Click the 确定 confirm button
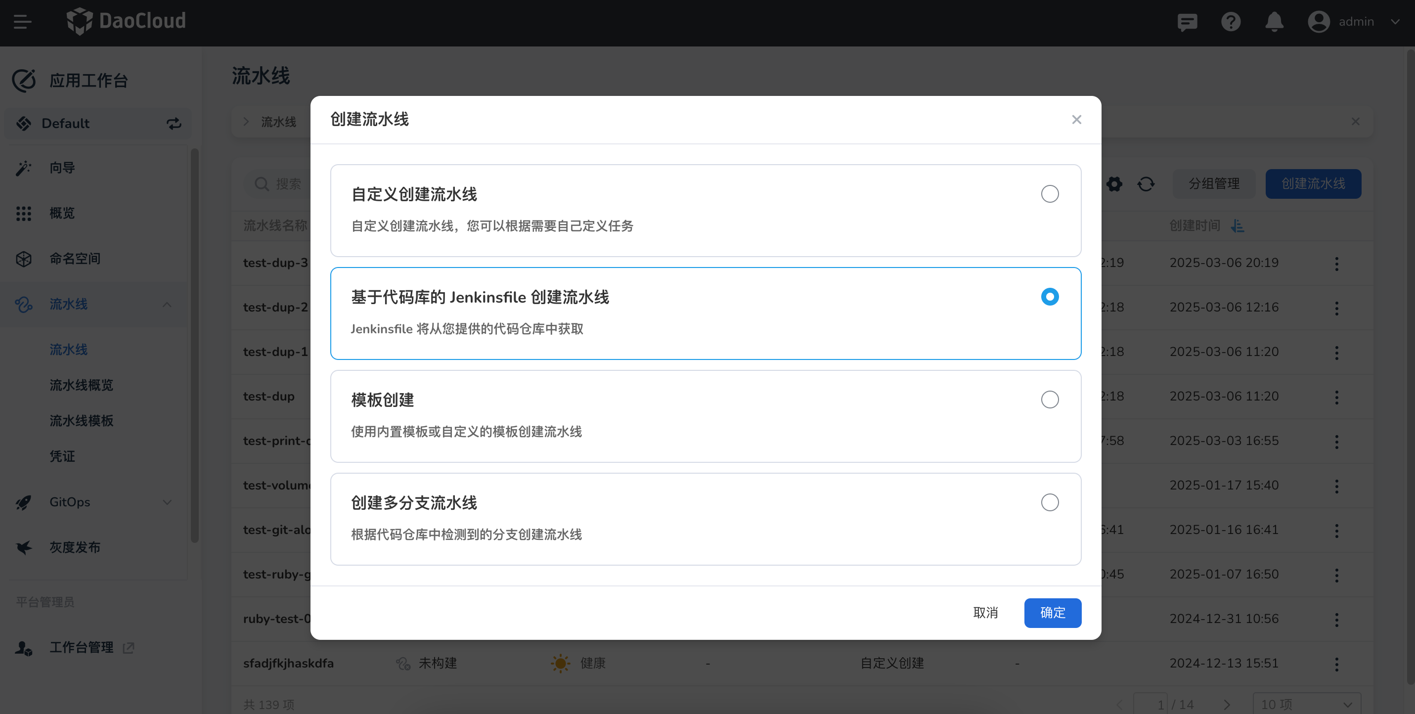Viewport: 1415px width, 714px height. coord(1052,613)
